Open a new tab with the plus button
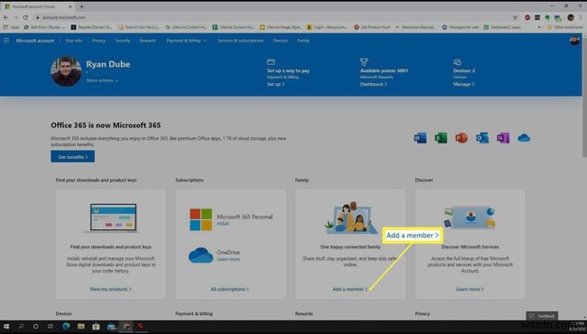This screenshot has width=587, height=334. point(81,6)
